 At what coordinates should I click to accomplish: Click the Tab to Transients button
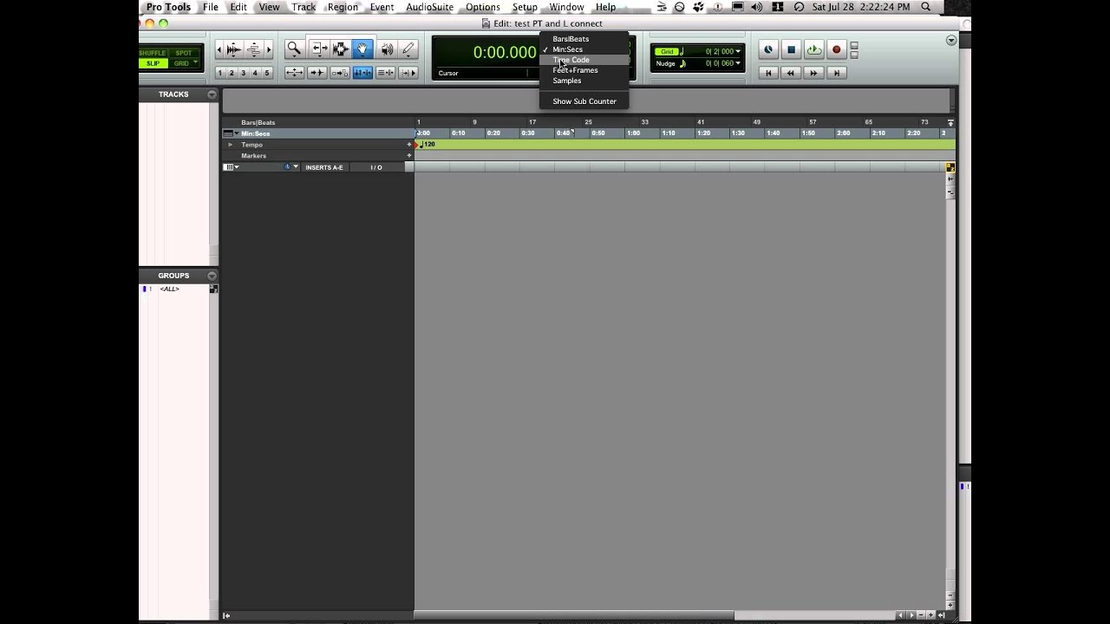pyautogui.click(x=317, y=73)
